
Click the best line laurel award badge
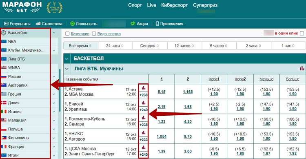(54, 7)
